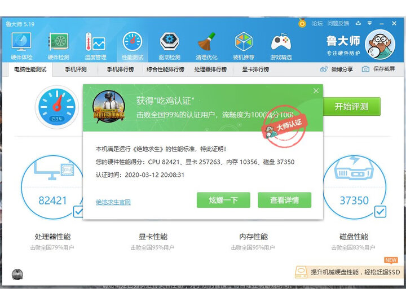Click the monitor CPU icon above 82421
406x305 pixels.
click(x=54, y=169)
